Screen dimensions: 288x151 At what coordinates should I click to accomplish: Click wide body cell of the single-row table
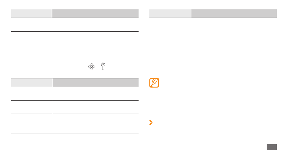234,25
